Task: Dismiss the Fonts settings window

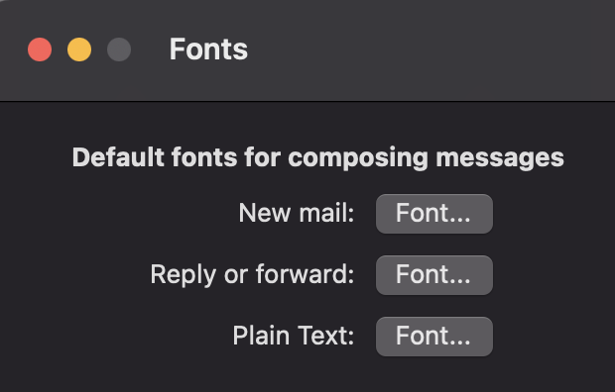Action: [40, 49]
